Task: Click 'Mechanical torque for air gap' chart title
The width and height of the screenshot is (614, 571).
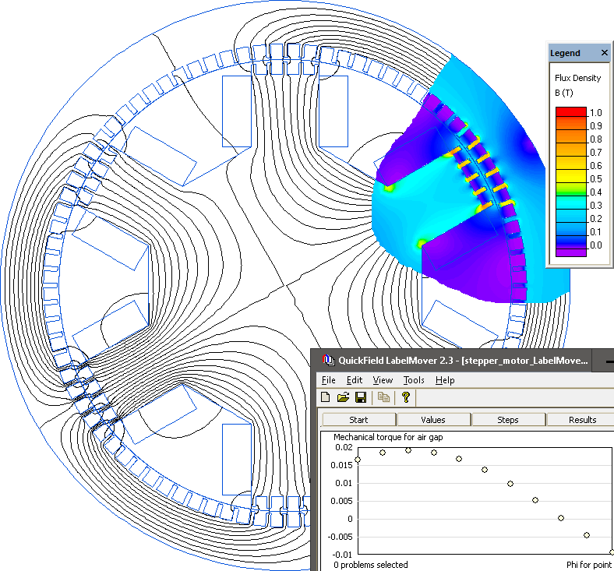Action: 388,437
